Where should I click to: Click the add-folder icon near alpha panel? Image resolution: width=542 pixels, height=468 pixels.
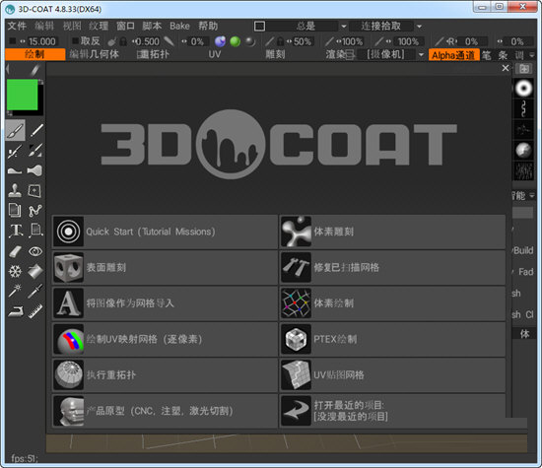pos(524,68)
